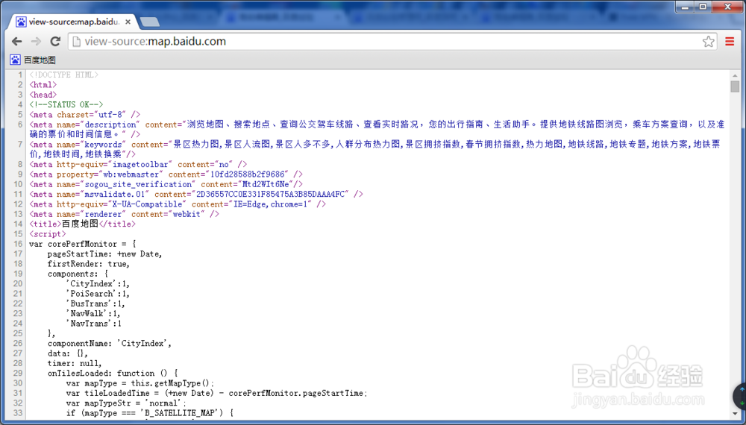The width and height of the screenshot is (746, 425).
Task: Click the timer: null line
Action: tap(75, 363)
